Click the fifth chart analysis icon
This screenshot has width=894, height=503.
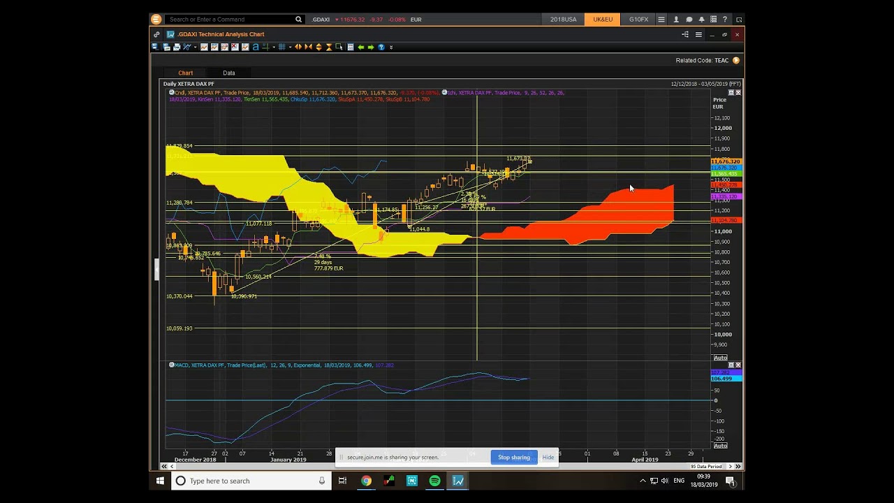pos(245,47)
